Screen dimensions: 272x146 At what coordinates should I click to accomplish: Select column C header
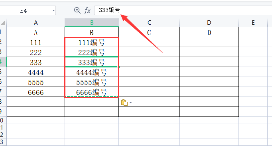coord(149,23)
